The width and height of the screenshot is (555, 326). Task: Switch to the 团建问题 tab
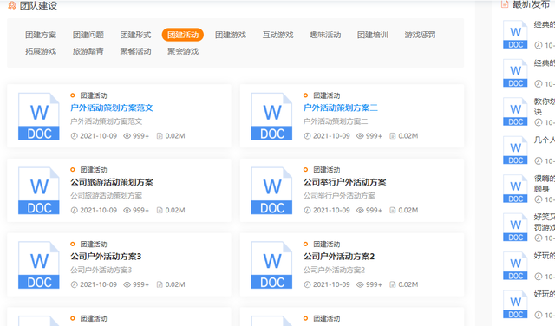(x=88, y=35)
